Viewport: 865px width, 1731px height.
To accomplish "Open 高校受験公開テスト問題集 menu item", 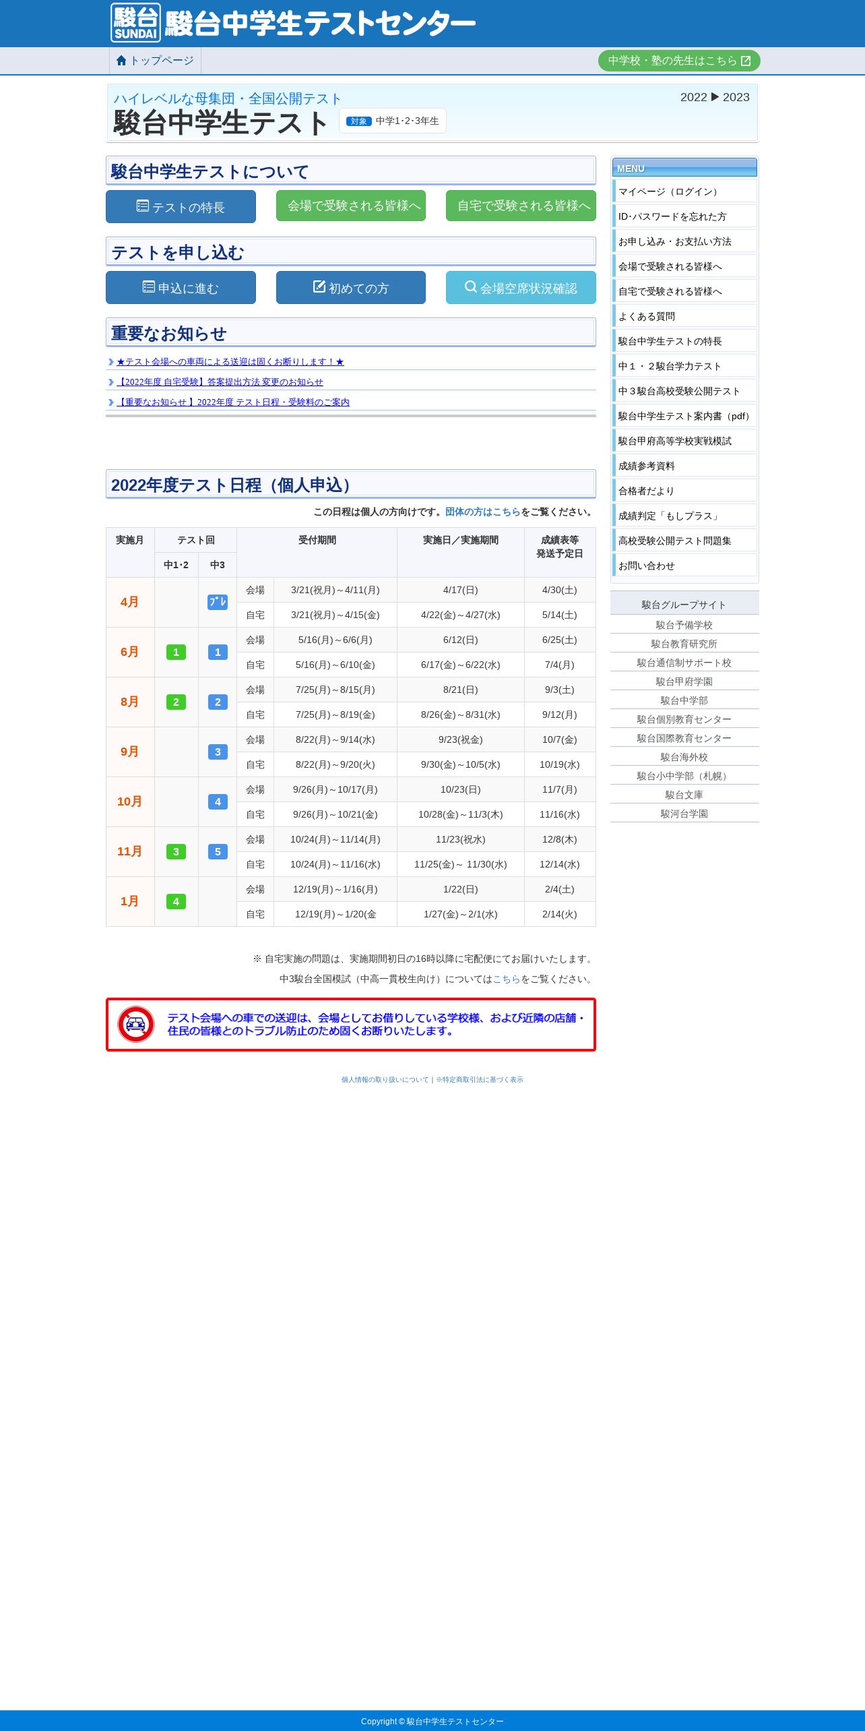I will click(x=684, y=541).
